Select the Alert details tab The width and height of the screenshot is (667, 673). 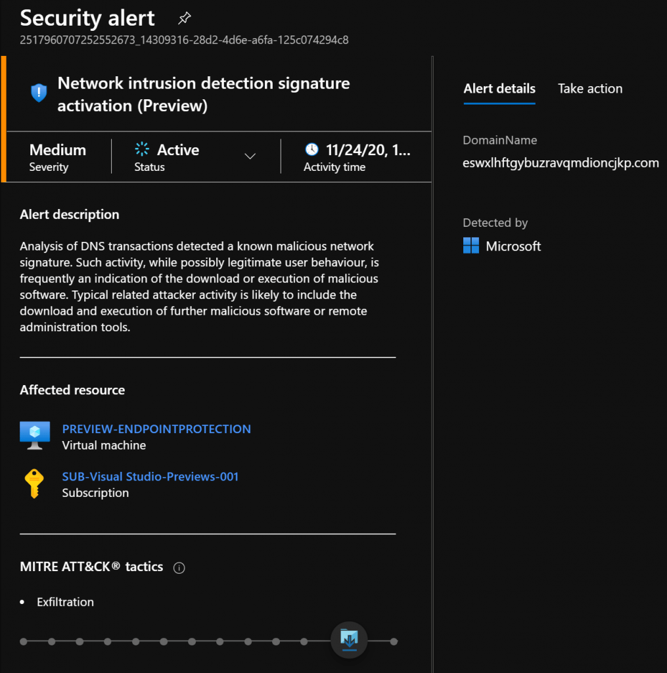click(499, 89)
